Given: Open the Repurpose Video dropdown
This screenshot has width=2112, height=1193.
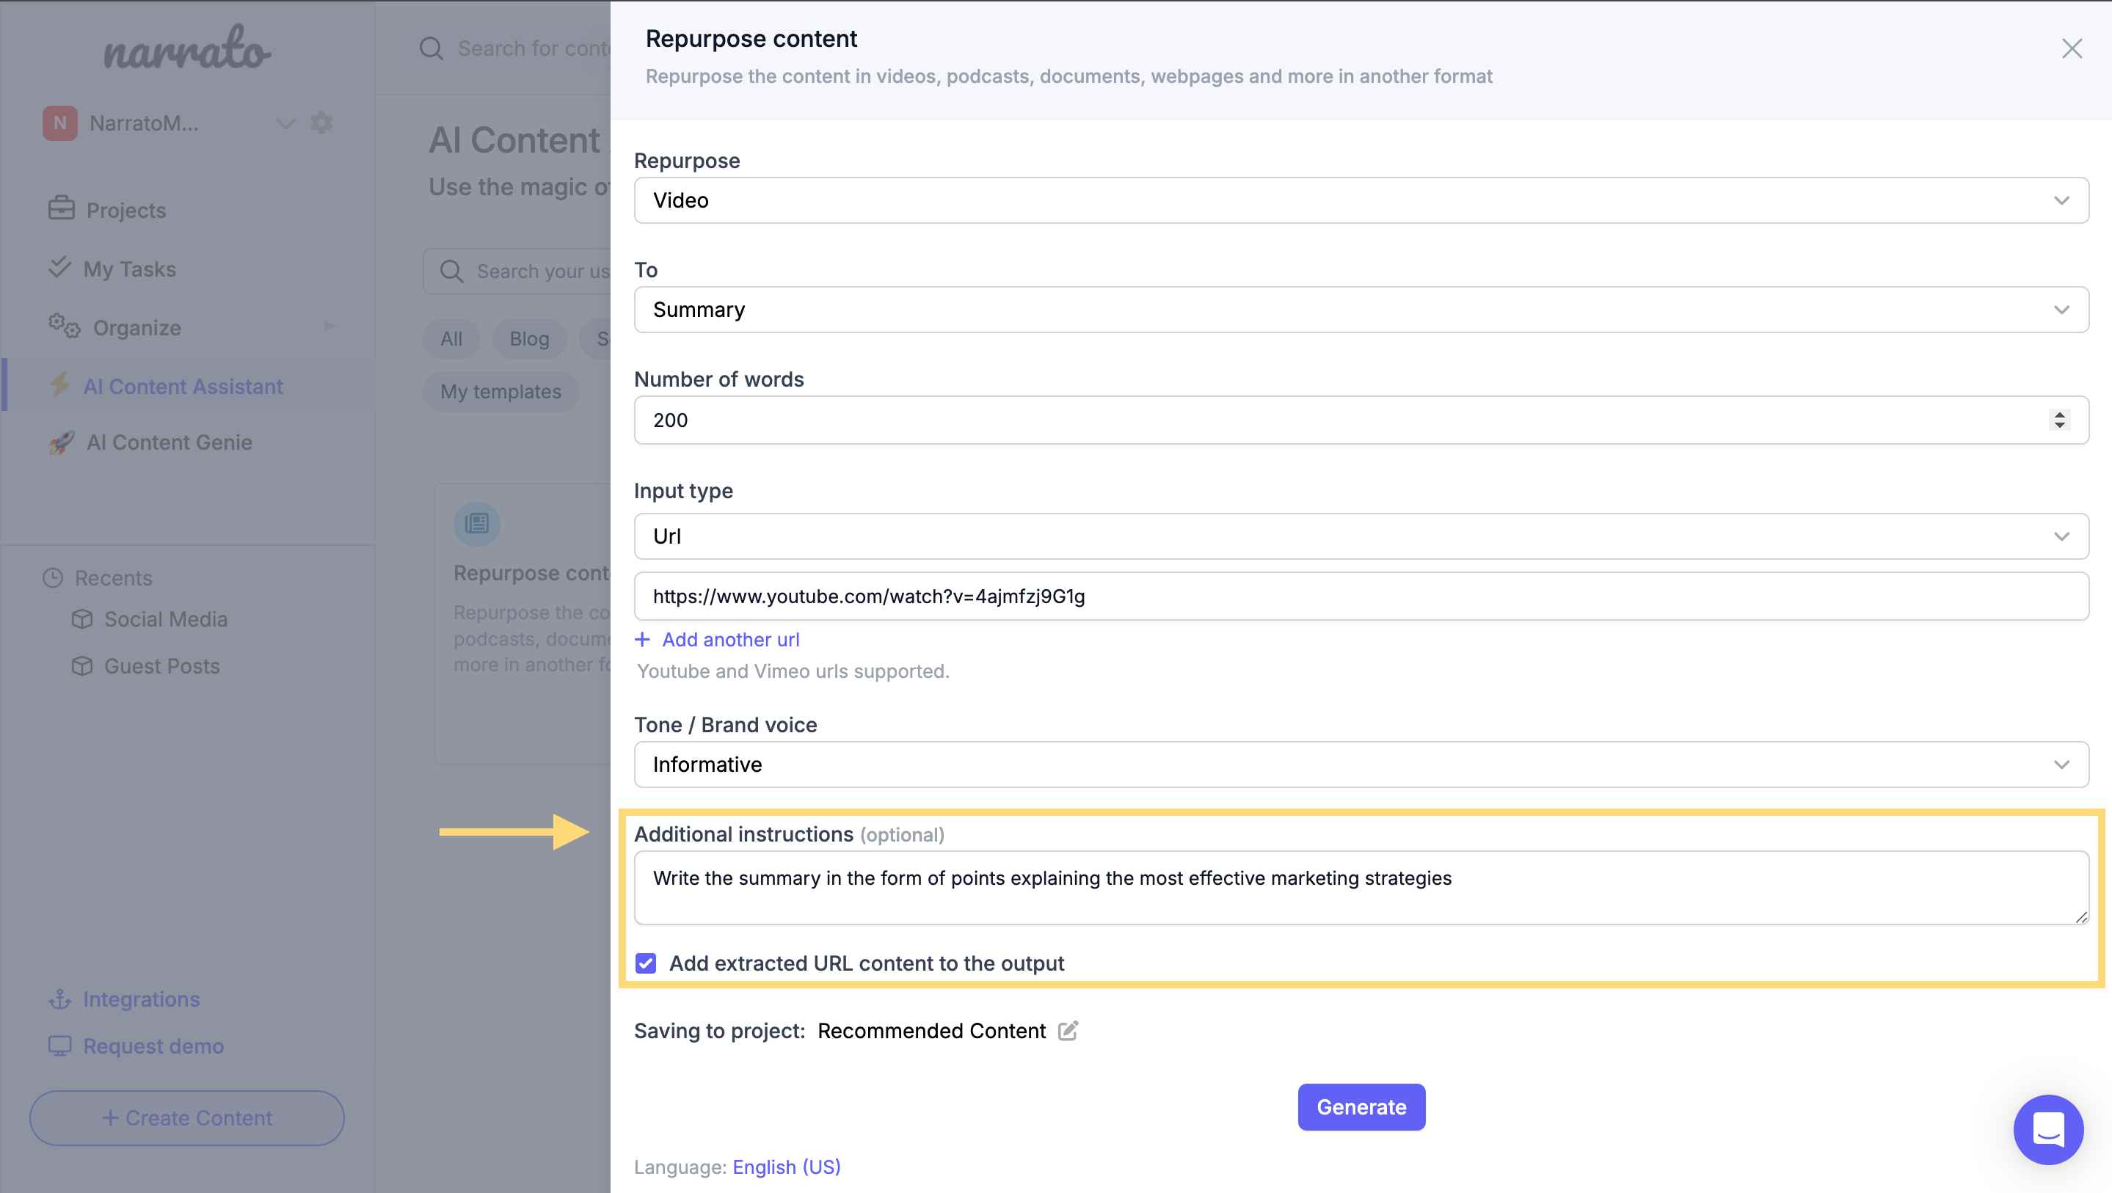Looking at the screenshot, I should (1361, 200).
